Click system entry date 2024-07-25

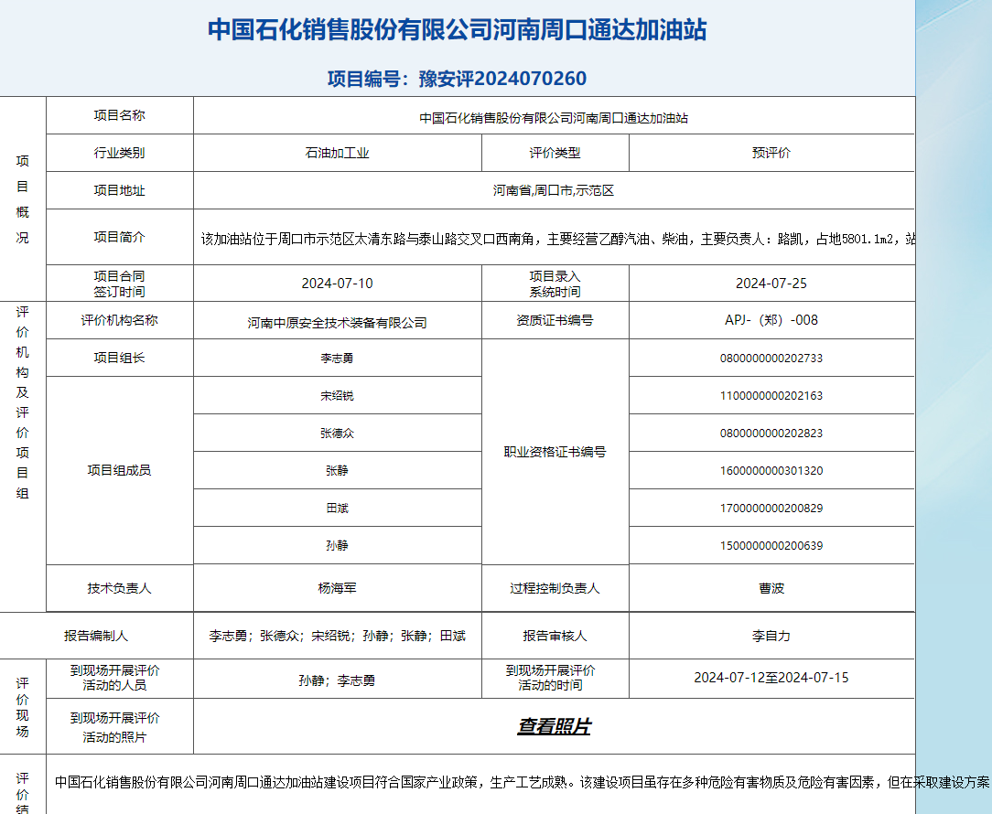pos(771,284)
